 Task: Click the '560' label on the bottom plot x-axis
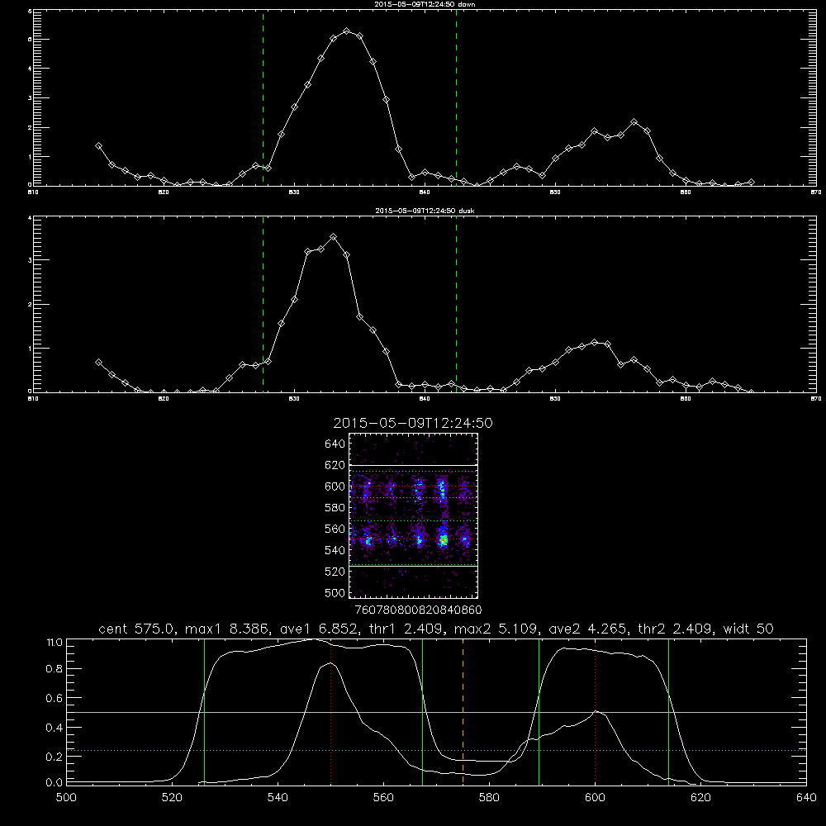pyautogui.click(x=383, y=798)
